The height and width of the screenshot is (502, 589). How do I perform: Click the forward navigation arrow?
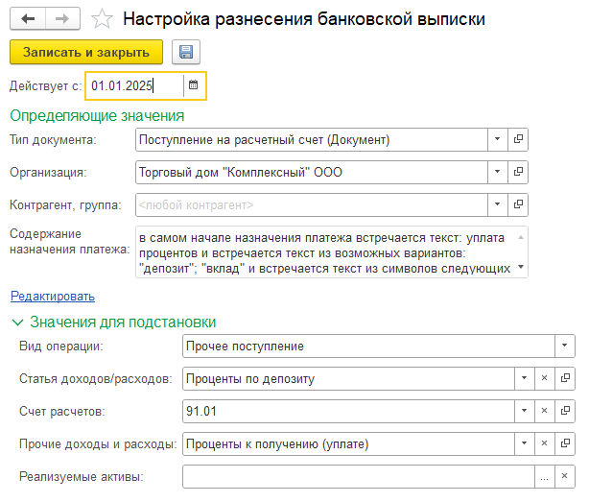tap(62, 18)
